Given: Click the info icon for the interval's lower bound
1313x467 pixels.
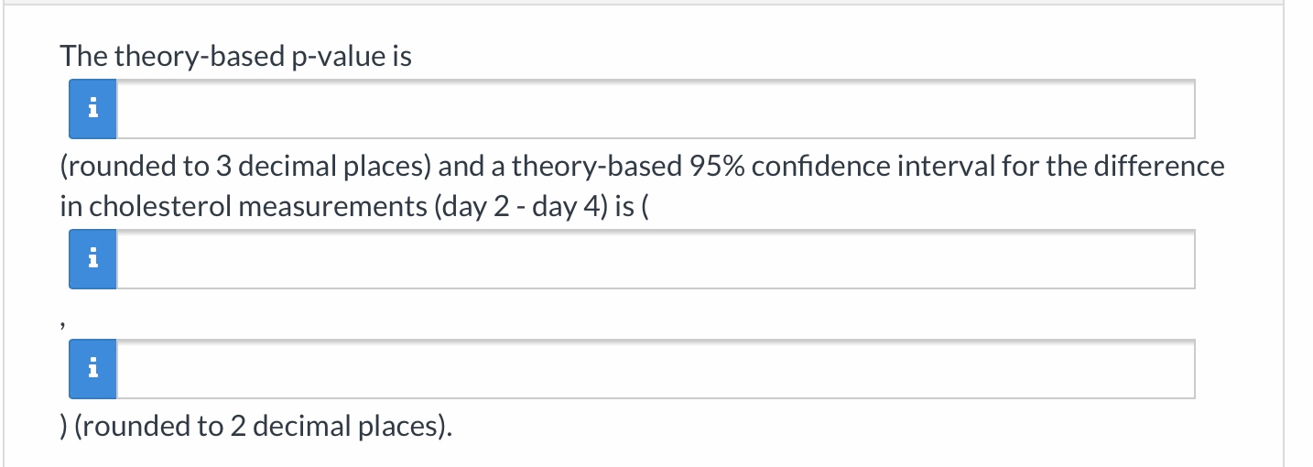Looking at the screenshot, I should (x=92, y=260).
